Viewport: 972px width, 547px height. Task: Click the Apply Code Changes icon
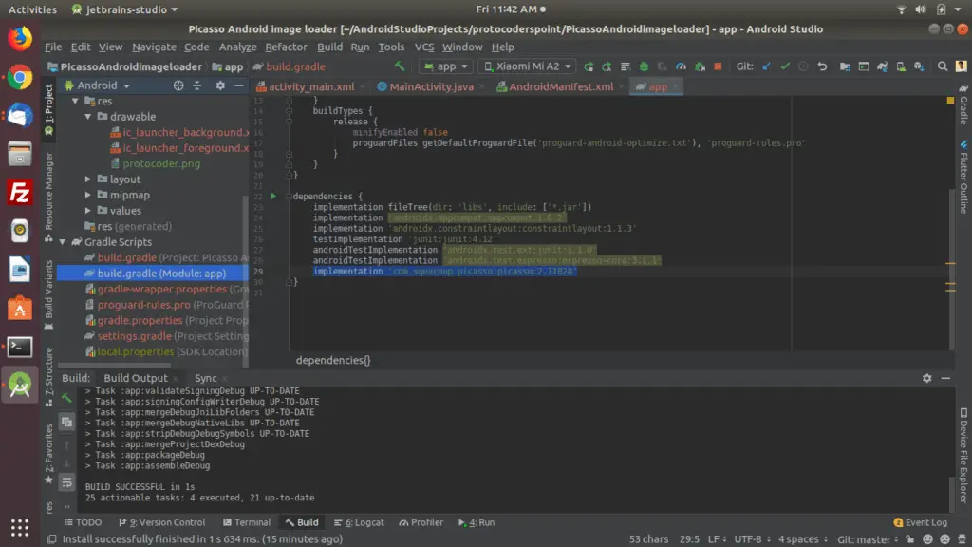(x=626, y=66)
